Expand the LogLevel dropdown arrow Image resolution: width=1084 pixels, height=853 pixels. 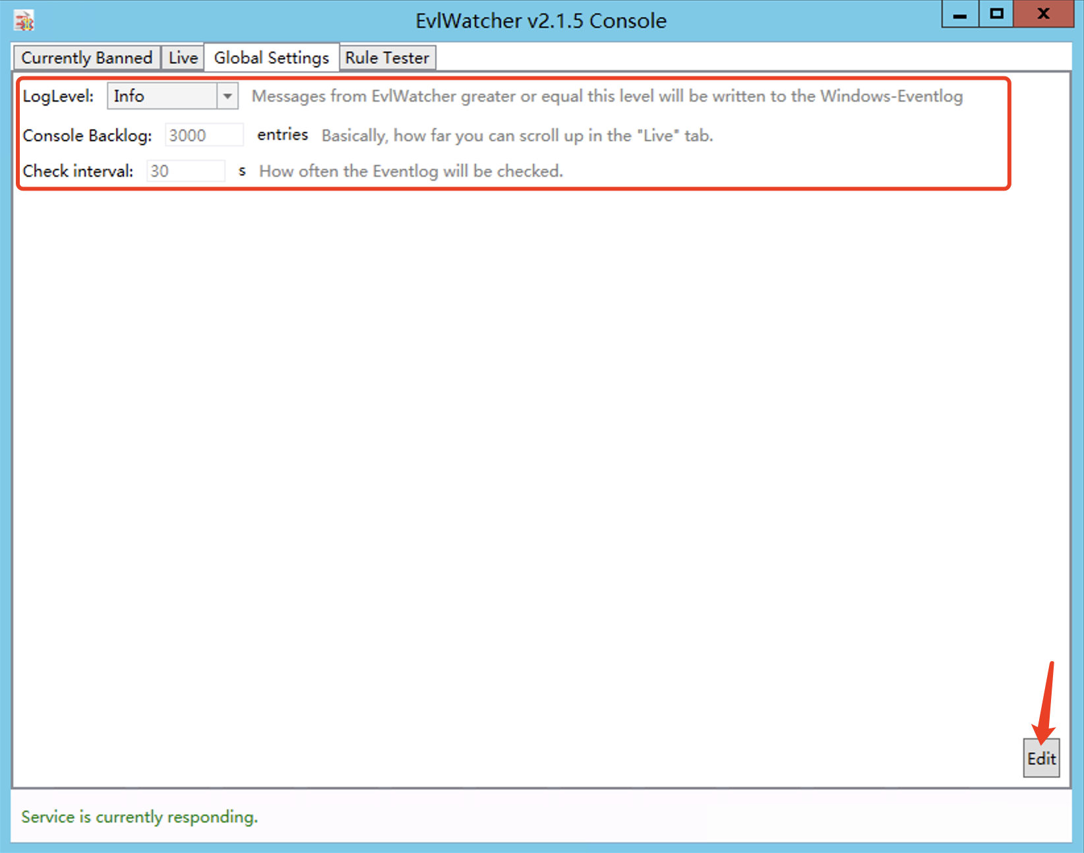coord(227,96)
